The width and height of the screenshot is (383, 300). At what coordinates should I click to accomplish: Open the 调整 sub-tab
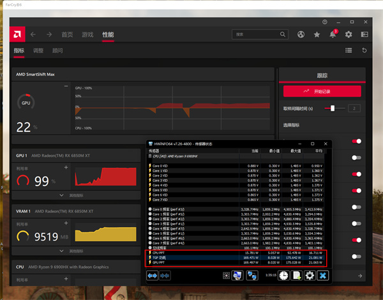(x=38, y=50)
